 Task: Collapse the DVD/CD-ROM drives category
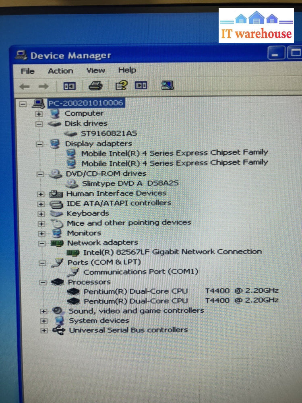click(40, 174)
